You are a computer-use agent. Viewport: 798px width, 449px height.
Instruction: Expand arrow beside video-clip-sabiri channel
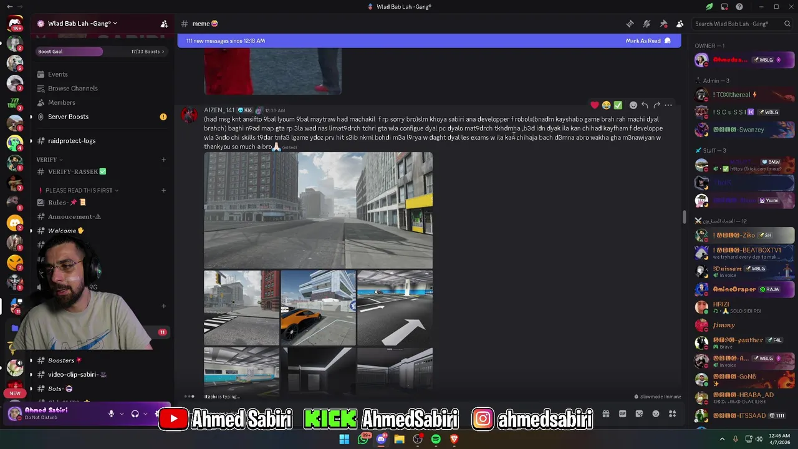pyautogui.click(x=31, y=375)
